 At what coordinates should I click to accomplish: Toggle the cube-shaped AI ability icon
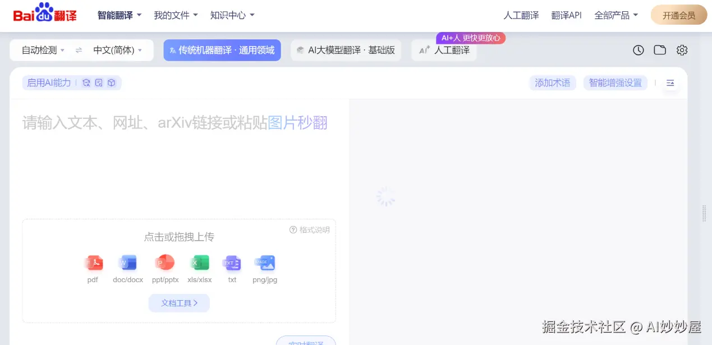111,82
